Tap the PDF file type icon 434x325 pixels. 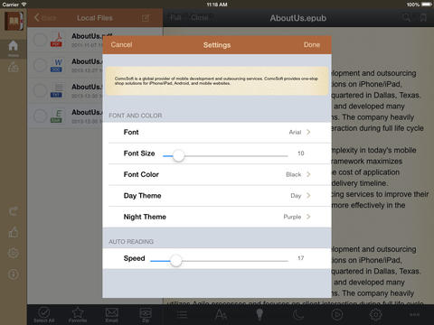pos(56,40)
